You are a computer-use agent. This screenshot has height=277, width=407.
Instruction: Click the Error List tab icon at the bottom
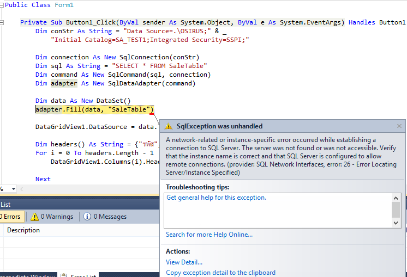(x=64, y=275)
